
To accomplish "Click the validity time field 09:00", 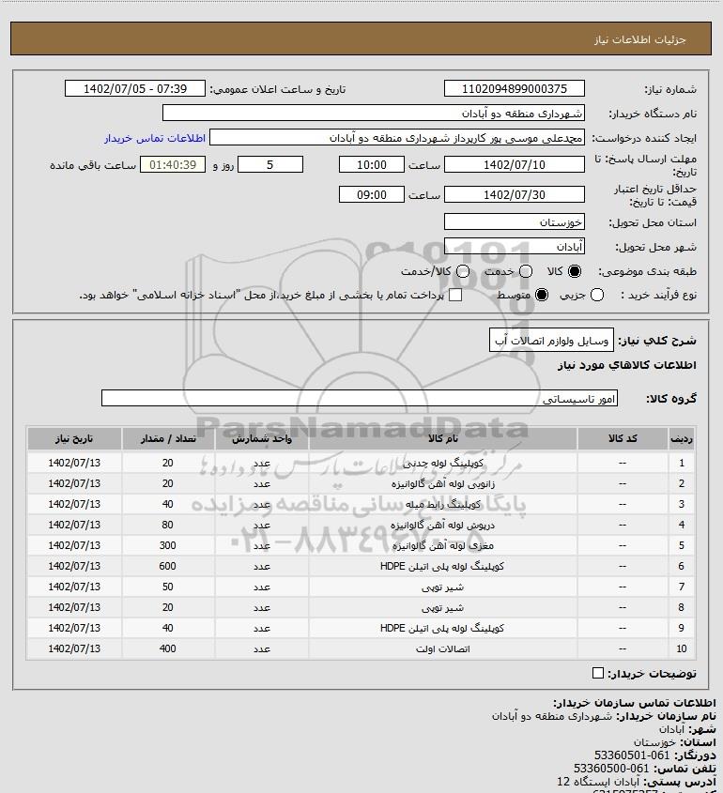I will [372, 194].
